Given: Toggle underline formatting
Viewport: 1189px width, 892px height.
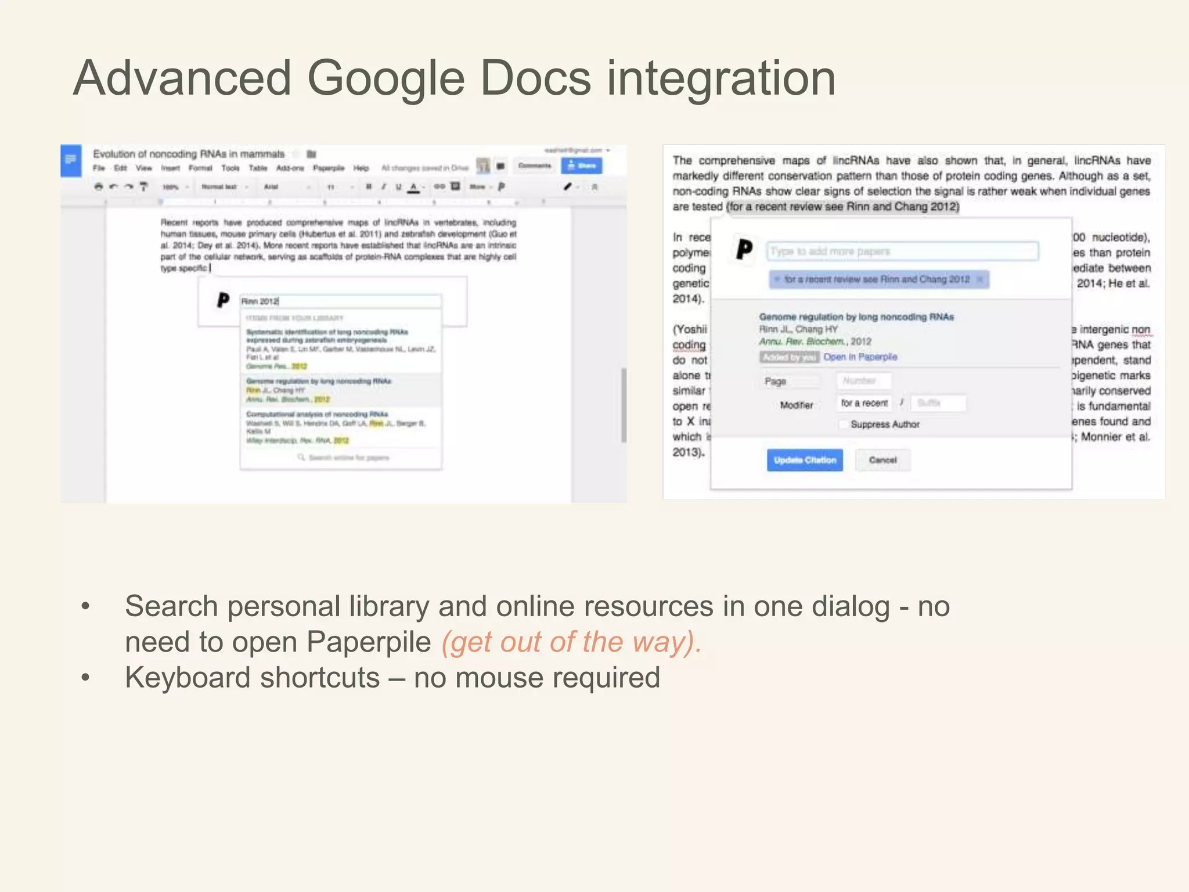Looking at the screenshot, I should click(398, 187).
